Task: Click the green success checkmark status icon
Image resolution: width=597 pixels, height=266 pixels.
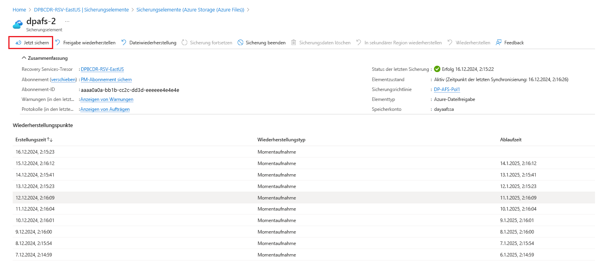Action: 437,69
